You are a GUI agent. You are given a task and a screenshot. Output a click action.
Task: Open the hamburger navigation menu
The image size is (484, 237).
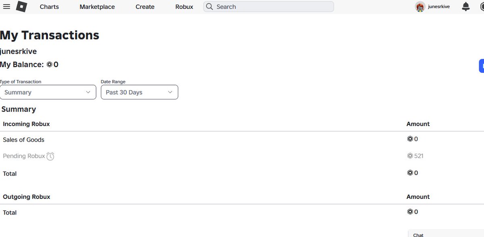6,6
